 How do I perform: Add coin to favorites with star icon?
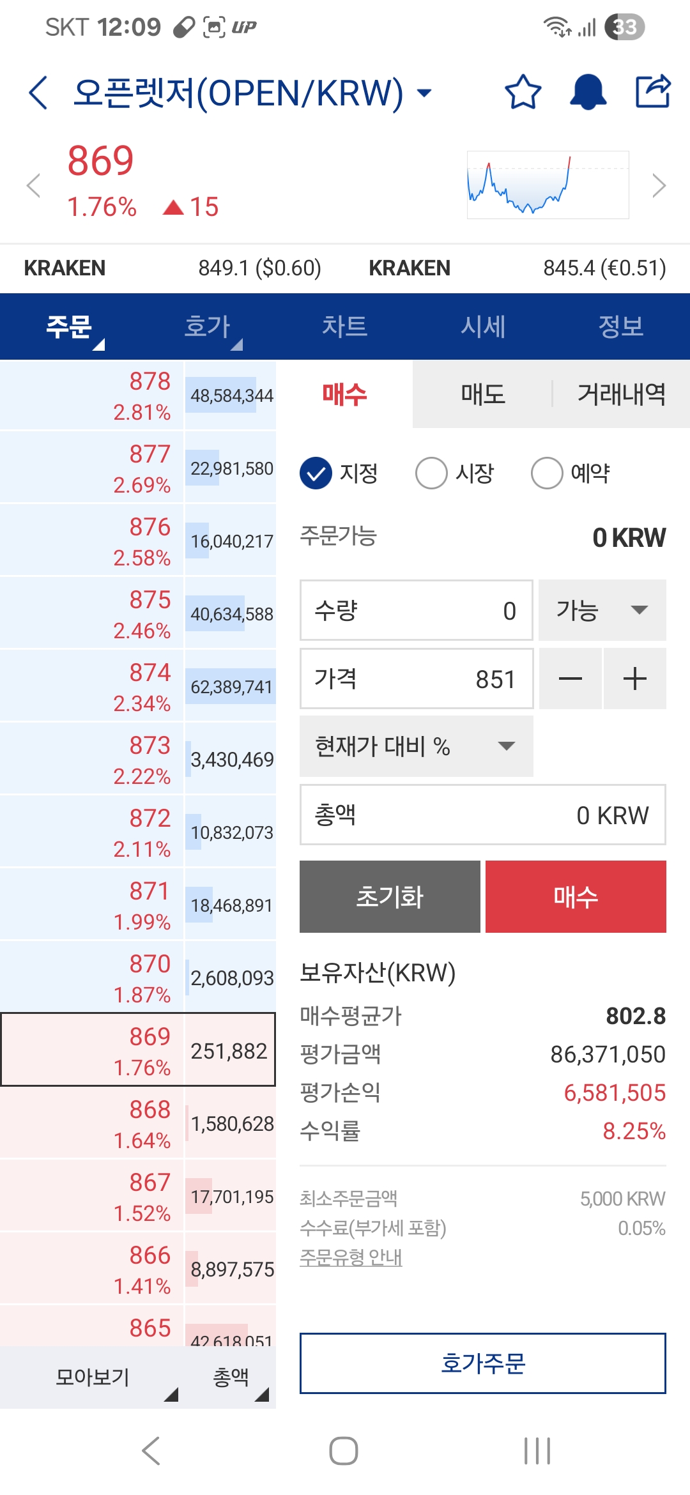coord(523,93)
